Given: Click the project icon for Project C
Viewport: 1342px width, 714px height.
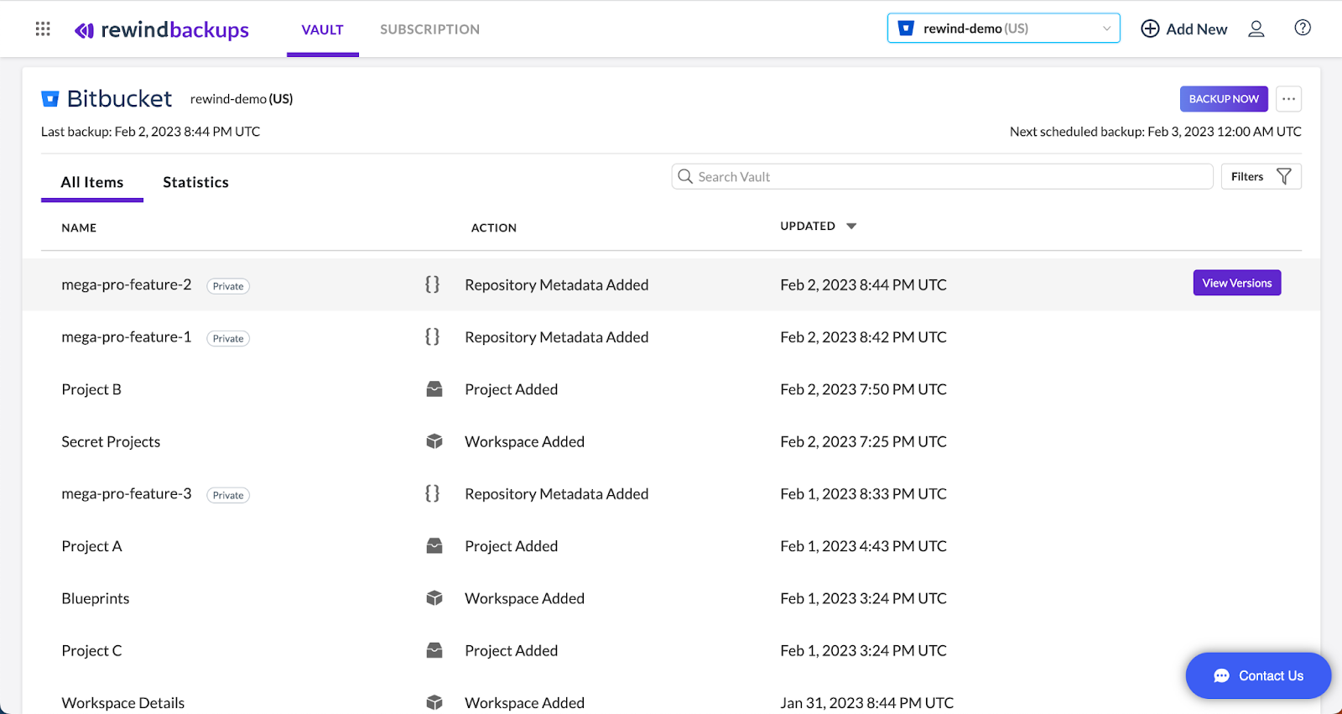Looking at the screenshot, I should [434, 650].
